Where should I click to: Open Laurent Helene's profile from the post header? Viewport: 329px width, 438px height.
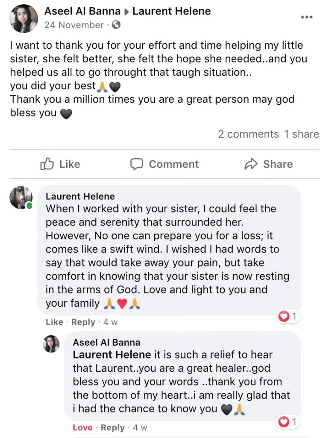click(171, 11)
